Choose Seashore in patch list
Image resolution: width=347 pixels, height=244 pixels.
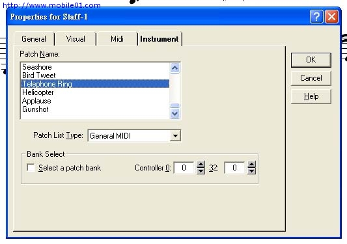click(x=95, y=67)
